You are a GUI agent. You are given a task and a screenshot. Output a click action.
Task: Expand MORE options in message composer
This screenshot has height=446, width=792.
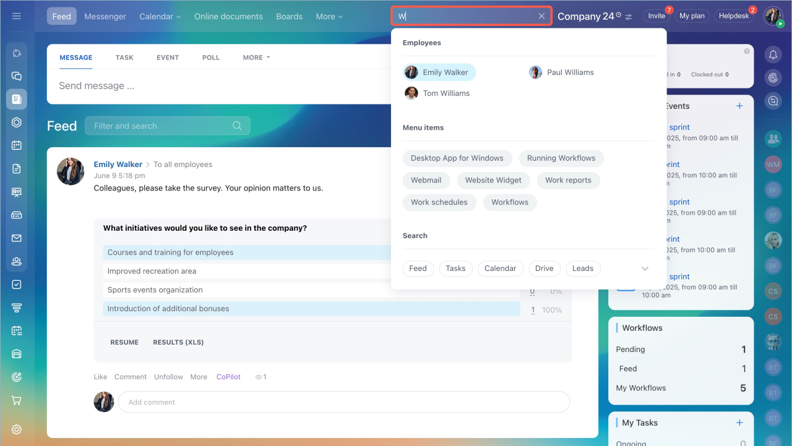point(257,58)
